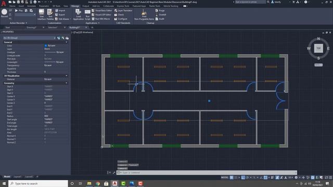Open Tool Palettes
This screenshot has height=187, width=333.
coord(50,15)
